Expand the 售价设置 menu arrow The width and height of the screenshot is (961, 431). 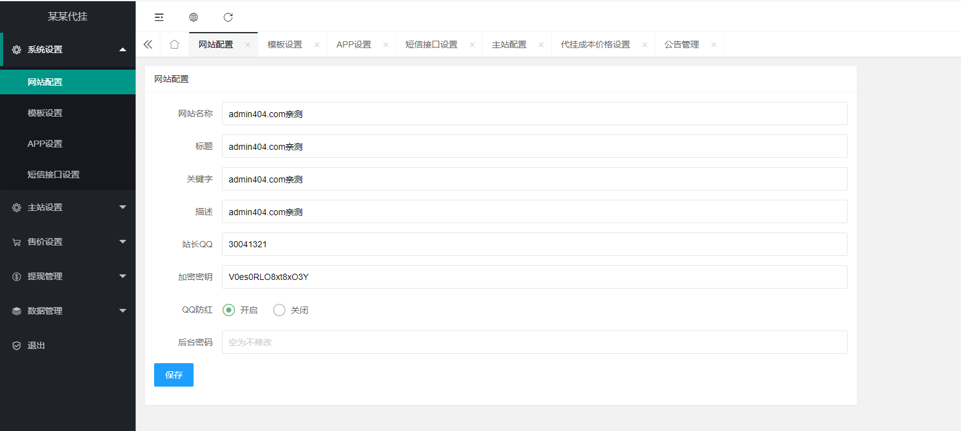pos(123,242)
